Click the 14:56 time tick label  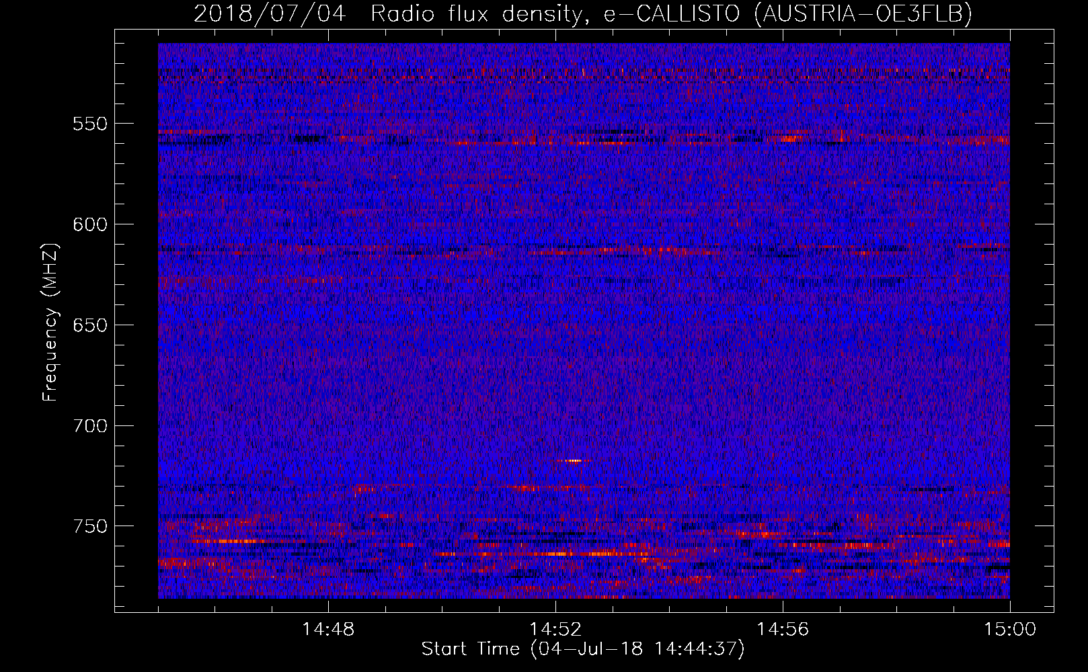[x=783, y=630]
